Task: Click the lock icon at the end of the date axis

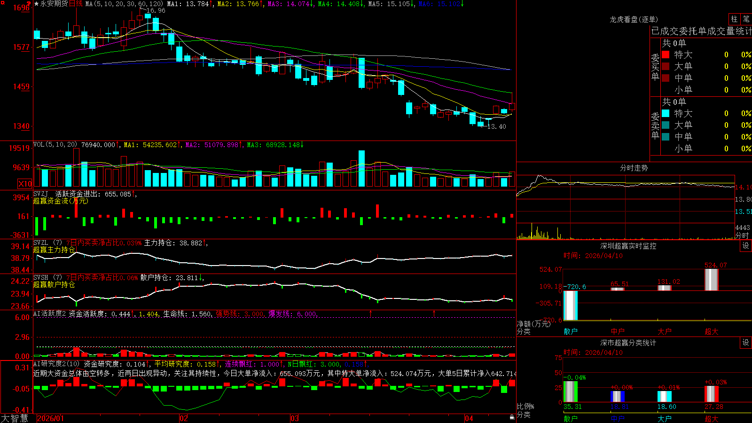Action: [x=512, y=417]
